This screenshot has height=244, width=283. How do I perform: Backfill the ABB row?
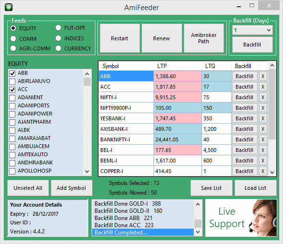pos(245,76)
